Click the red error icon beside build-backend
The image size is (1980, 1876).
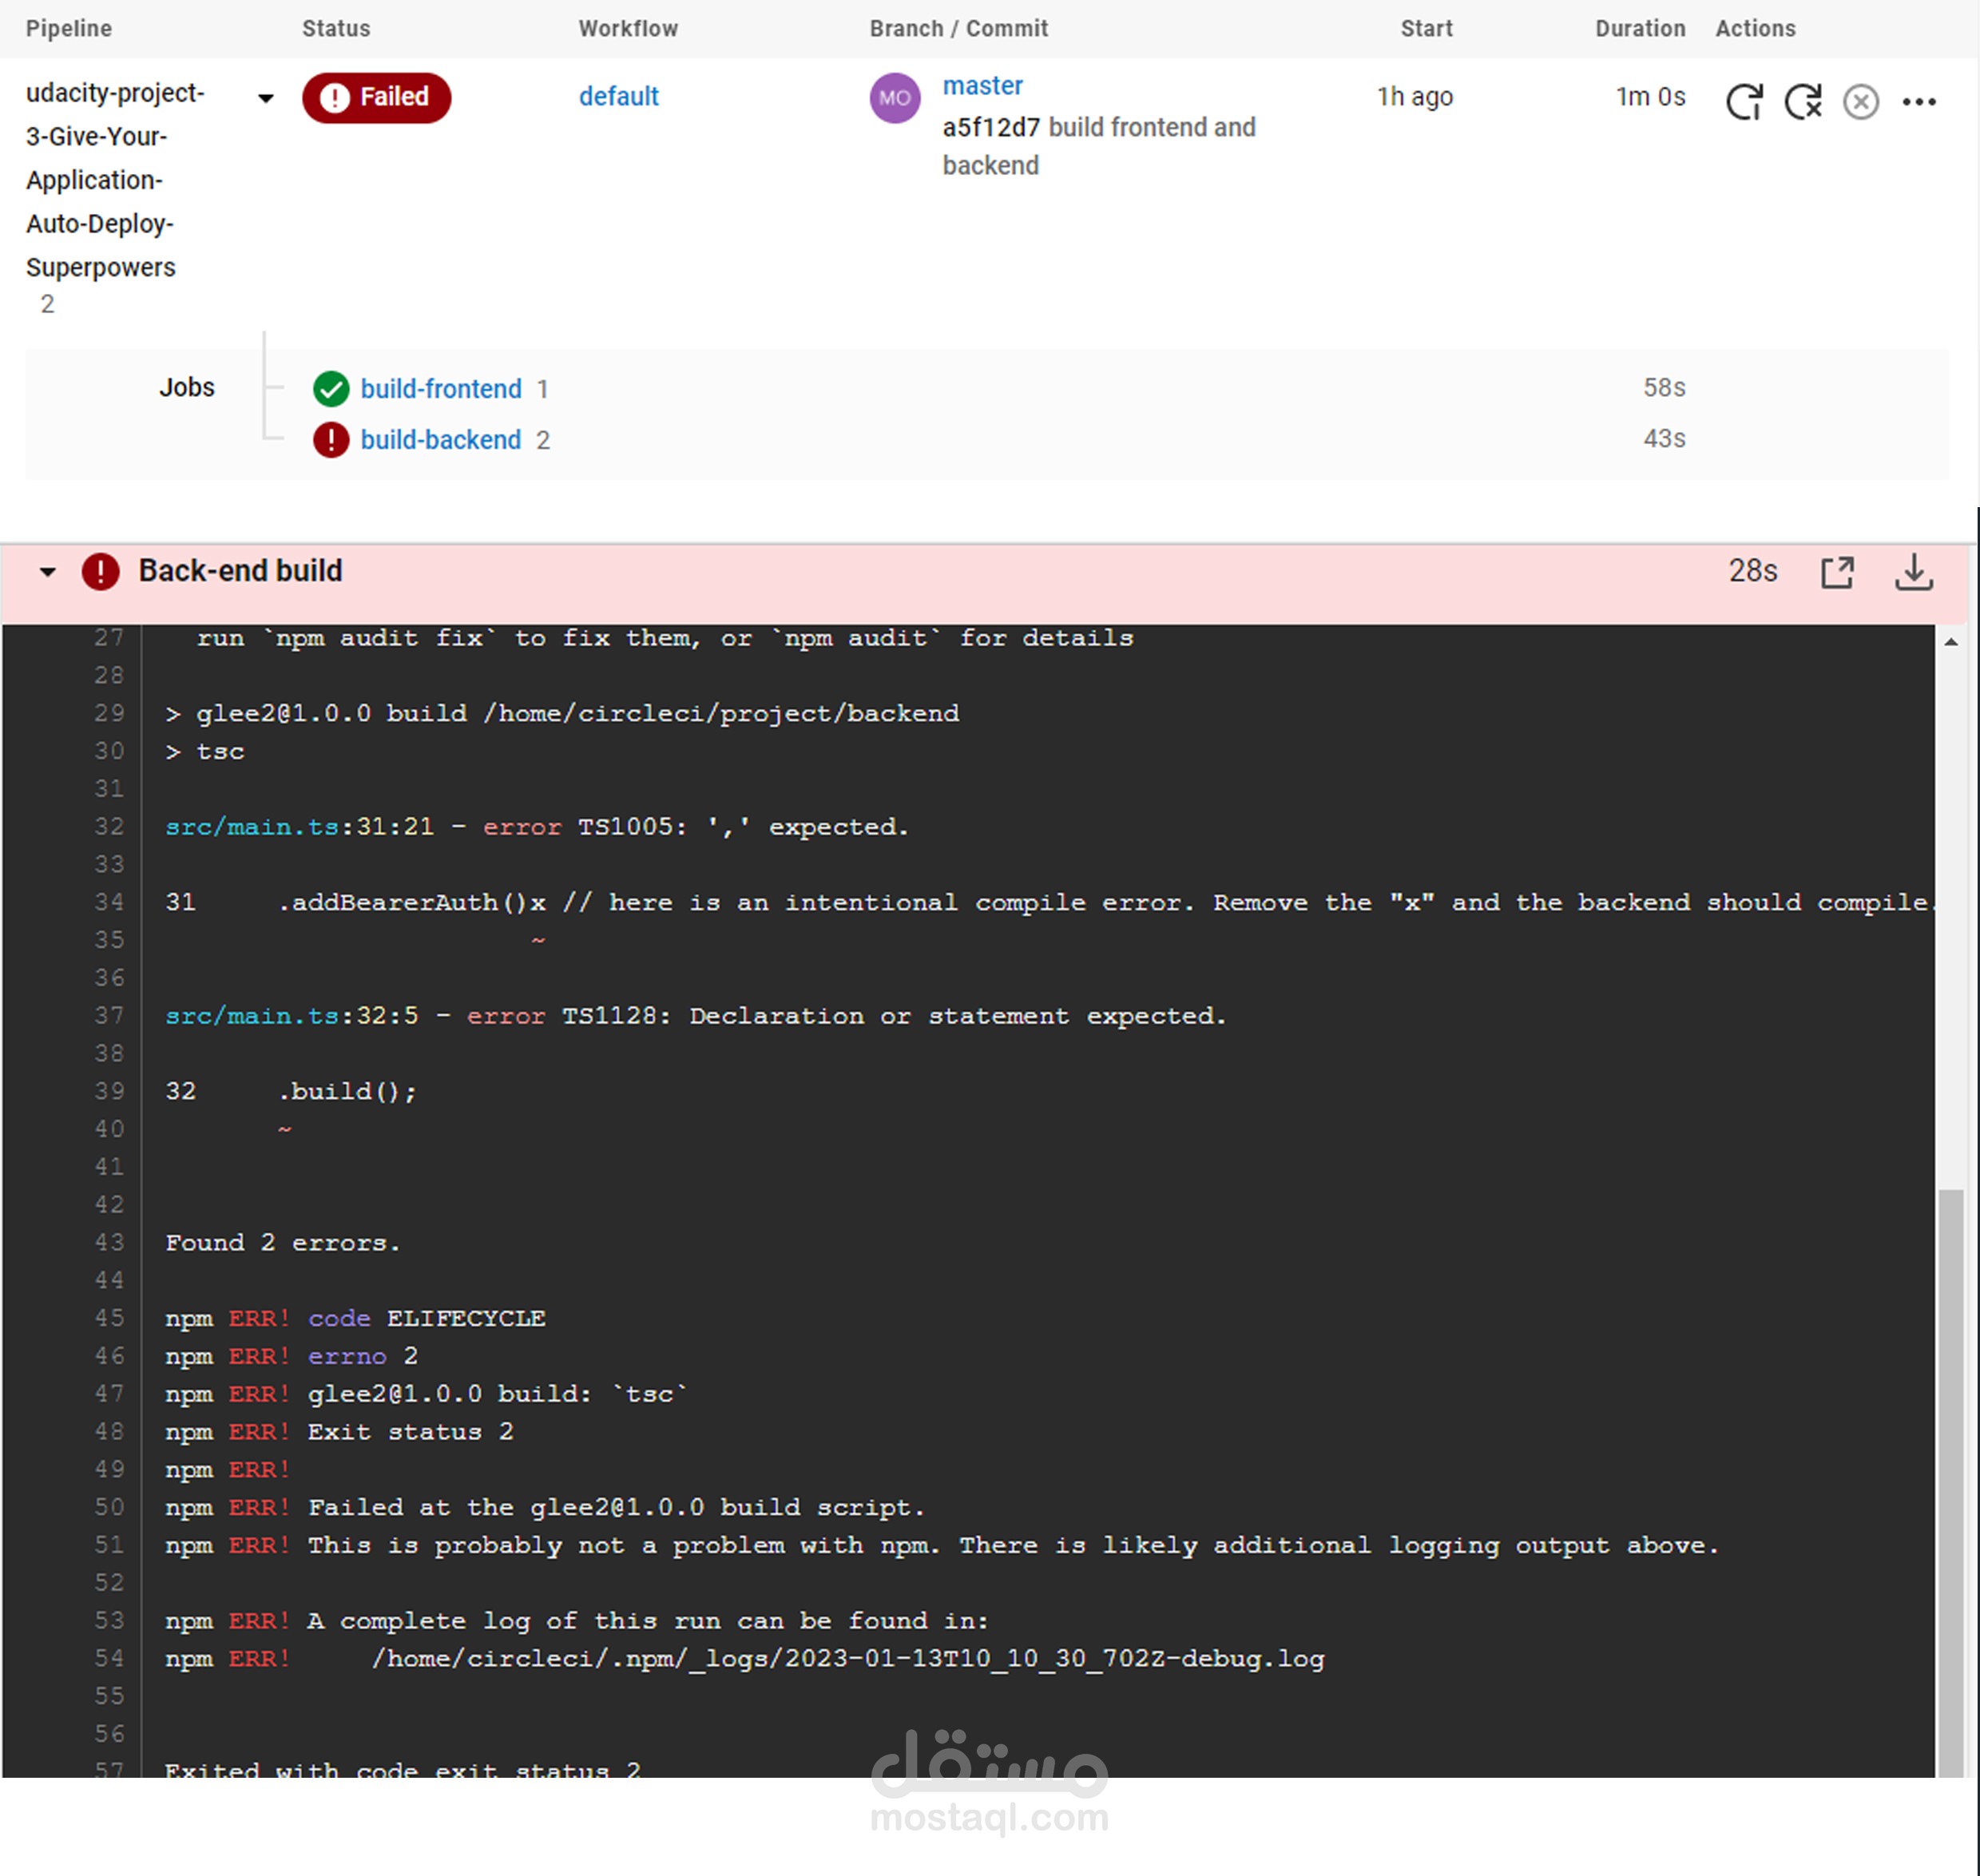point(331,440)
